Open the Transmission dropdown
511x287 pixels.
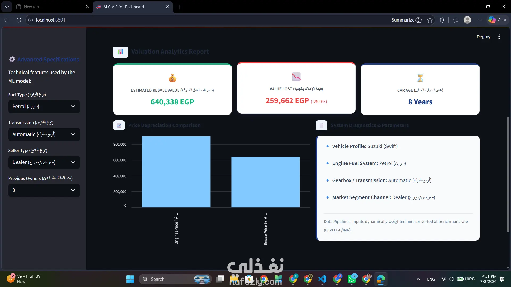[44, 134]
